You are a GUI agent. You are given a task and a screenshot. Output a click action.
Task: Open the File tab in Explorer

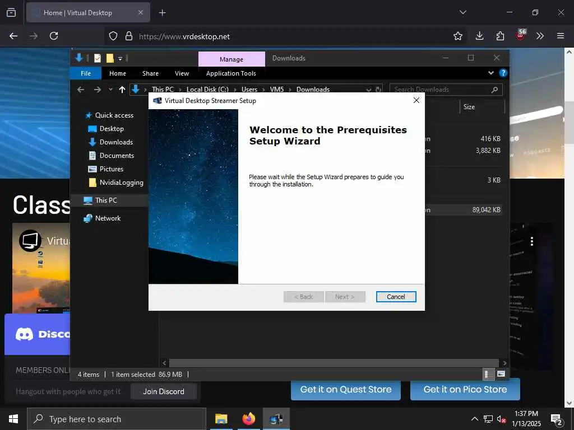pos(86,73)
